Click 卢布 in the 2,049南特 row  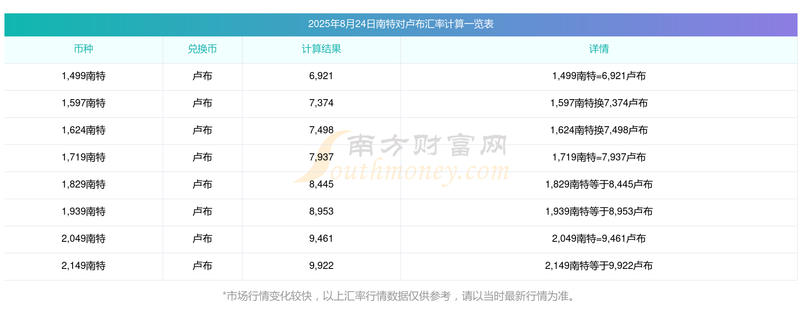pos(202,239)
